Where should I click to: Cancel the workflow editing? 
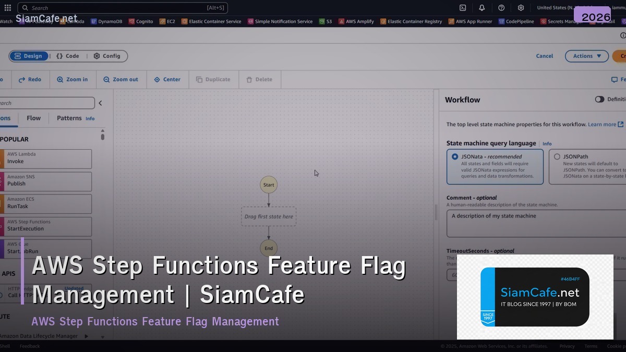[x=544, y=56]
